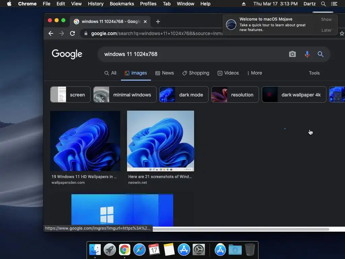345x259 pixels.
Task: Click the horizontal scrollbar at page bottom
Action: pos(241,229)
